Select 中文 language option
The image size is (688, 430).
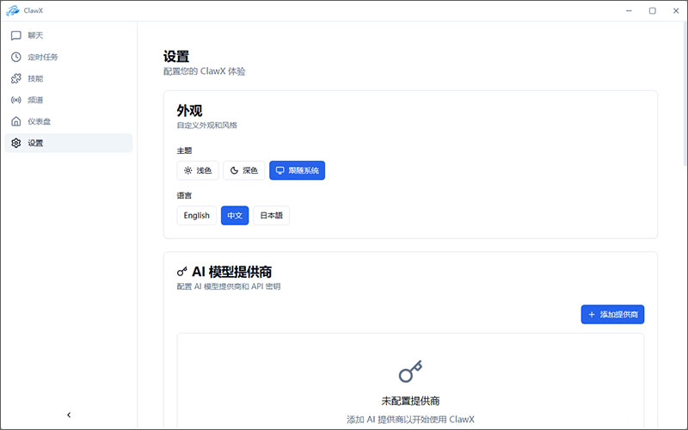point(235,216)
